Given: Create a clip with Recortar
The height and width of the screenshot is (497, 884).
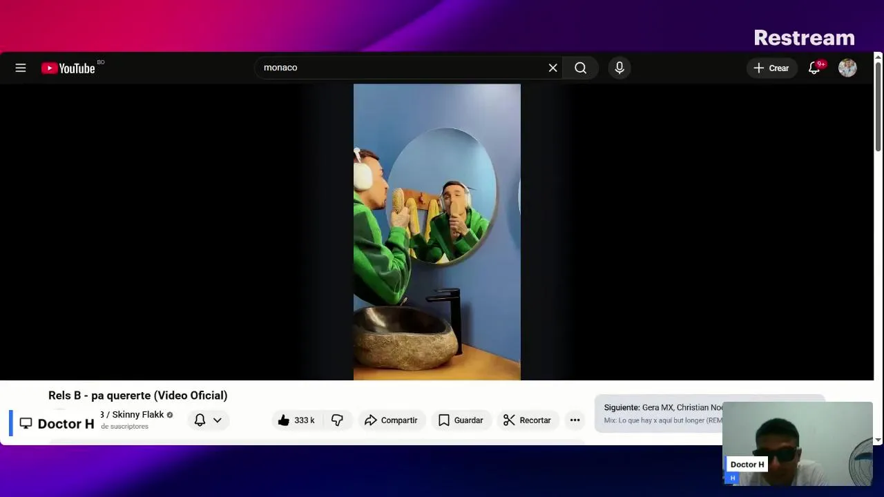Looking at the screenshot, I should pos(528,420).
